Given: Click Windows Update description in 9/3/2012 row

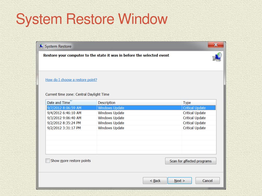Looking at the screenshot, I should pos(111,118).
